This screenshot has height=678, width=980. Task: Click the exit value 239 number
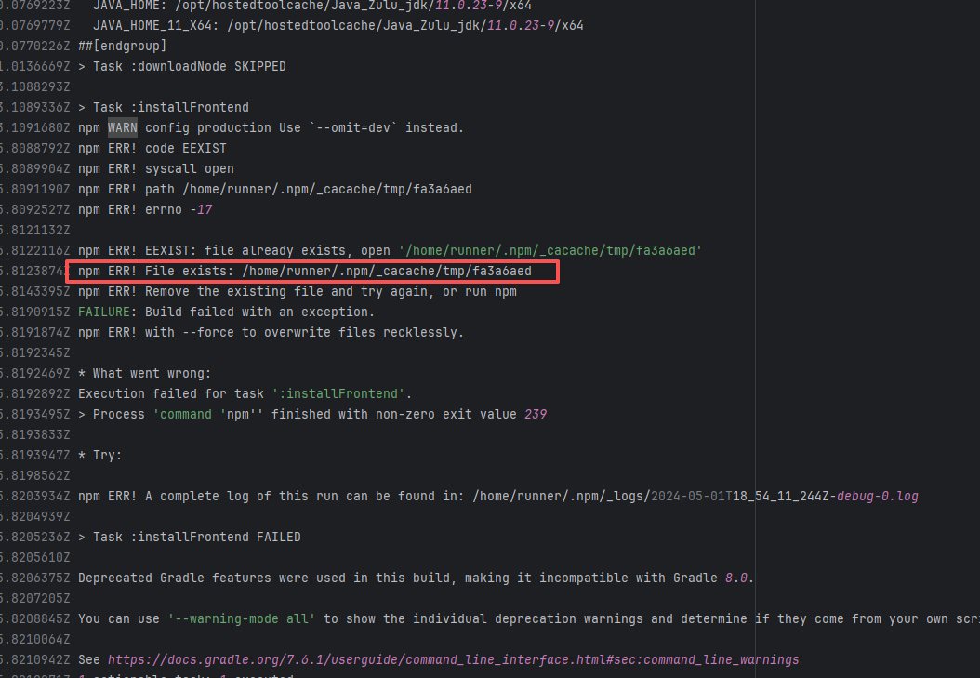(x=536, y=414)
